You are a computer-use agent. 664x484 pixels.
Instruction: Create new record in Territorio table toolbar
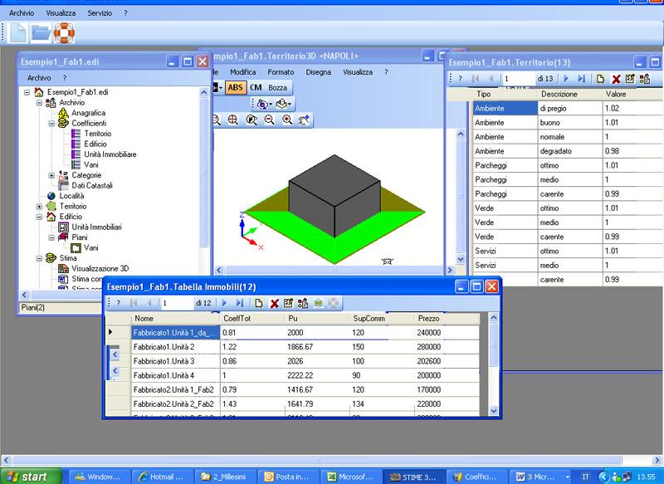pos(599,79)
